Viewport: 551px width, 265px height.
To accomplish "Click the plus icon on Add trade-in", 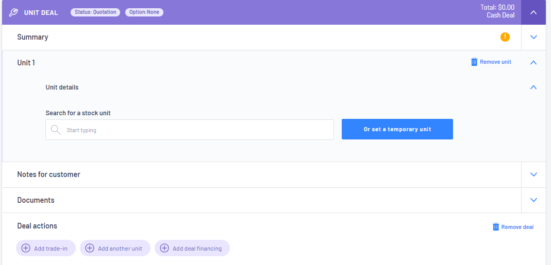I will coord(26,248).
